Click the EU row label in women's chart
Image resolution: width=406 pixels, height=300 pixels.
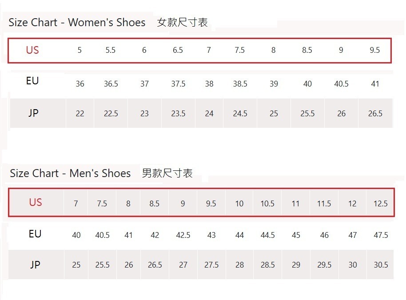(x=32, y=81)
